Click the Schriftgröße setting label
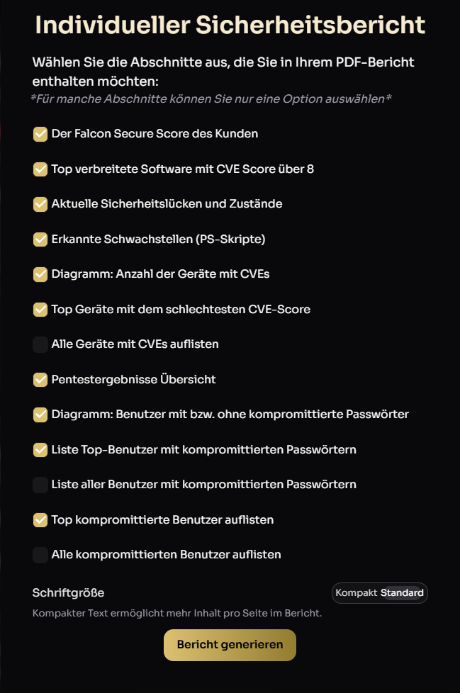 (x=68, y=592)
